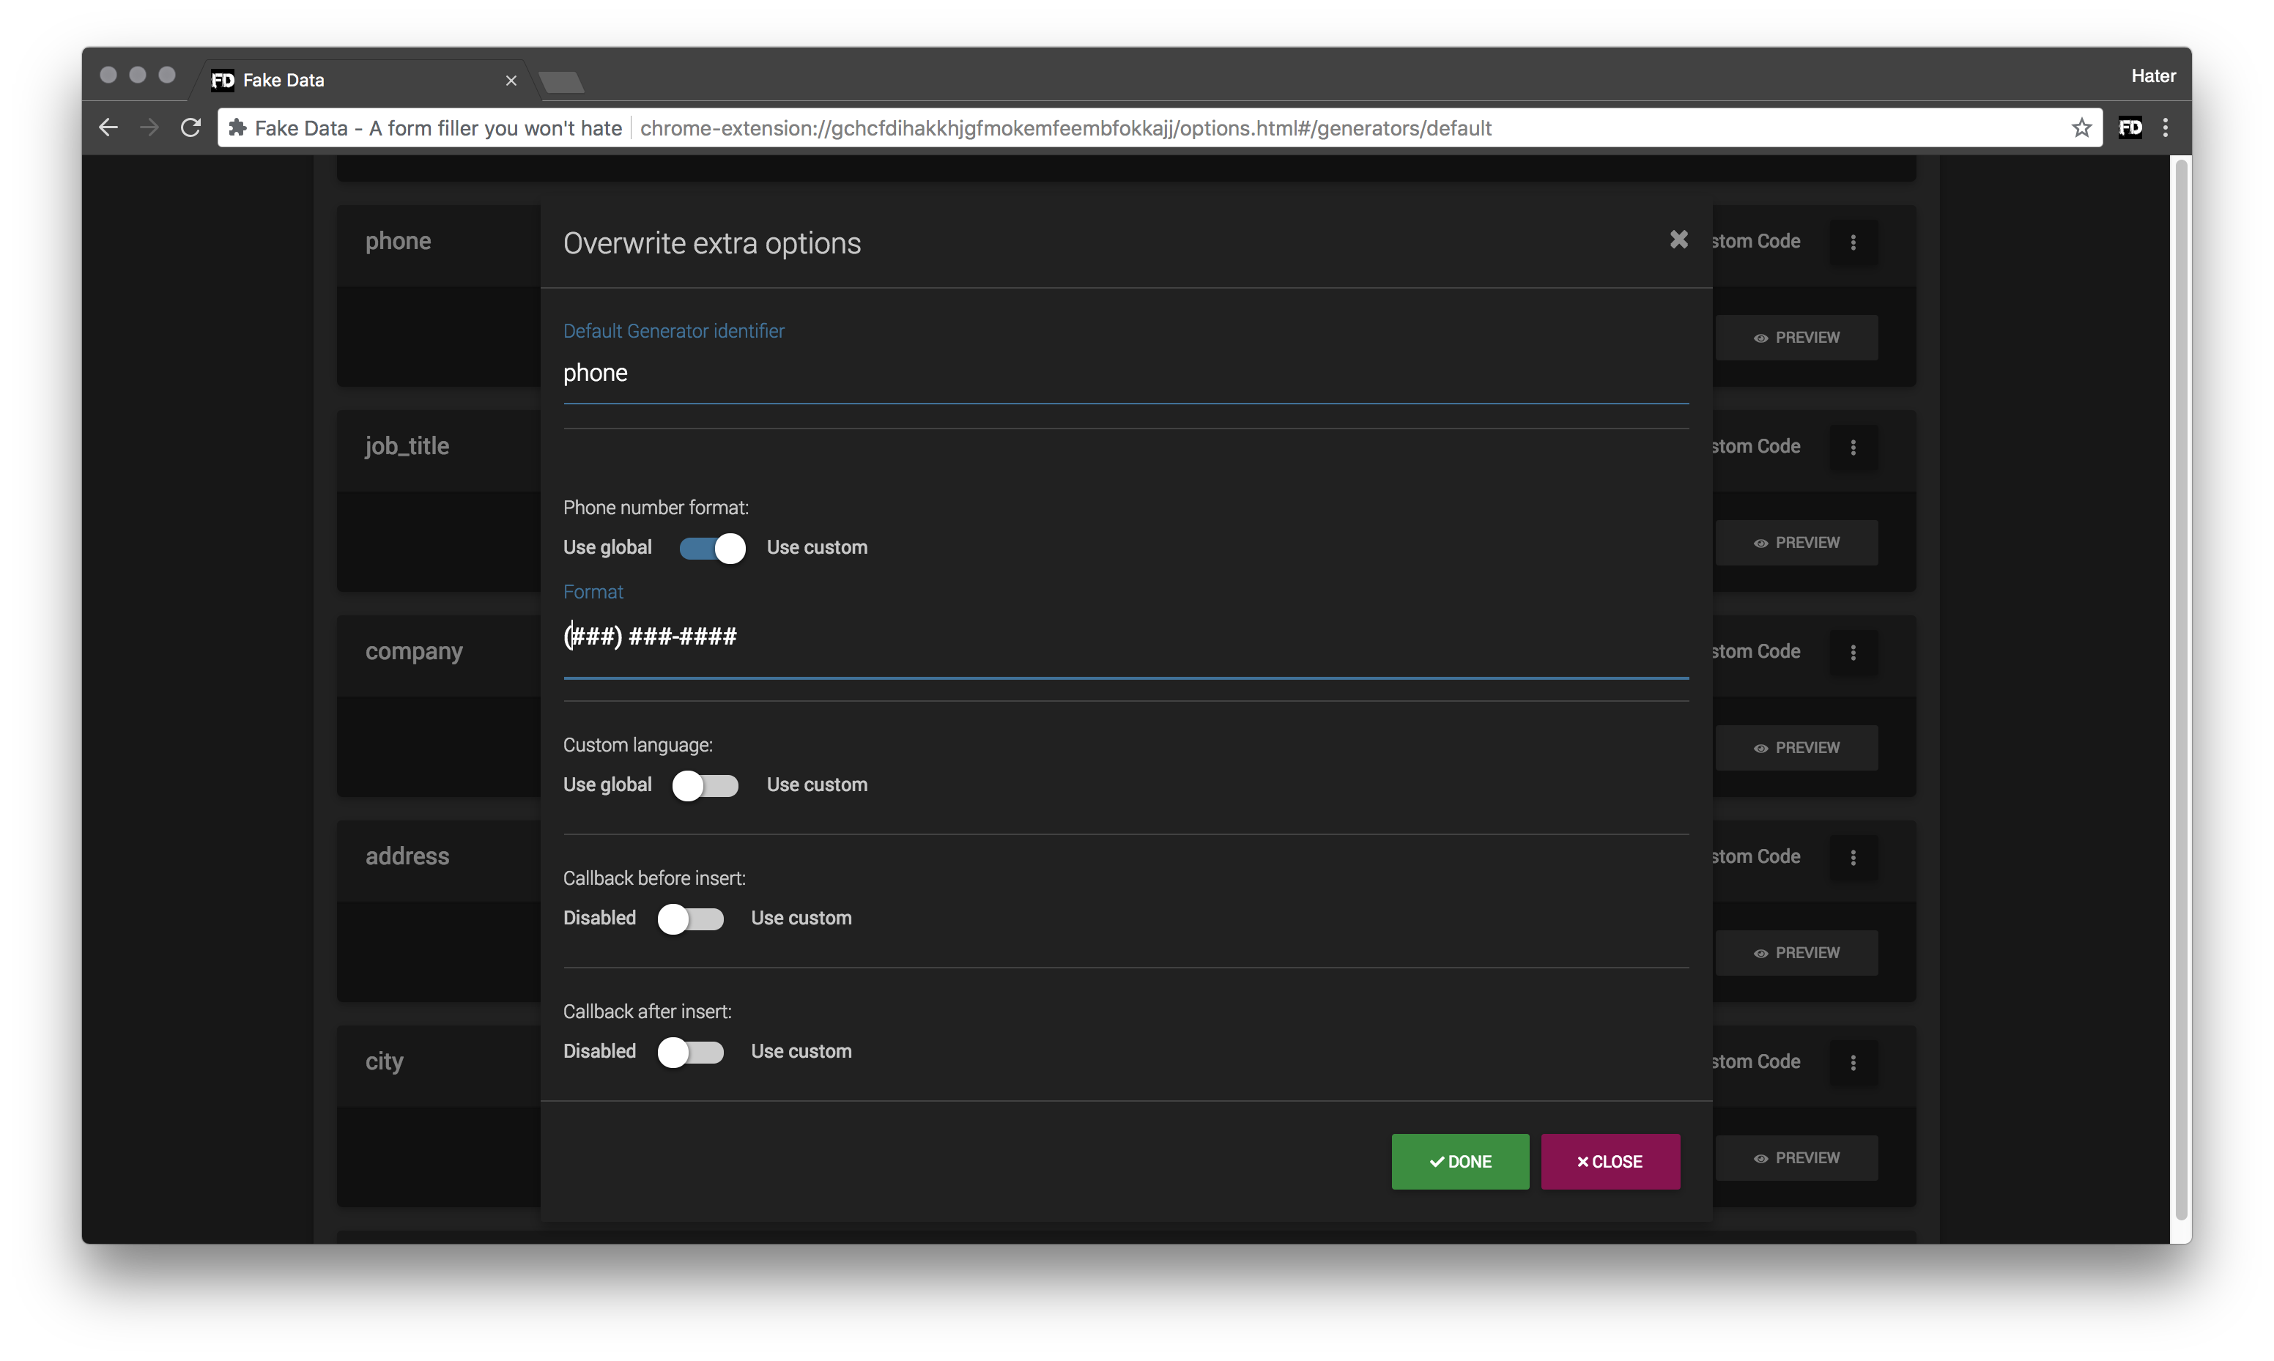2274x1361 pixels.
Task: Enable the Custom language toggle
Action: [704, 786]
